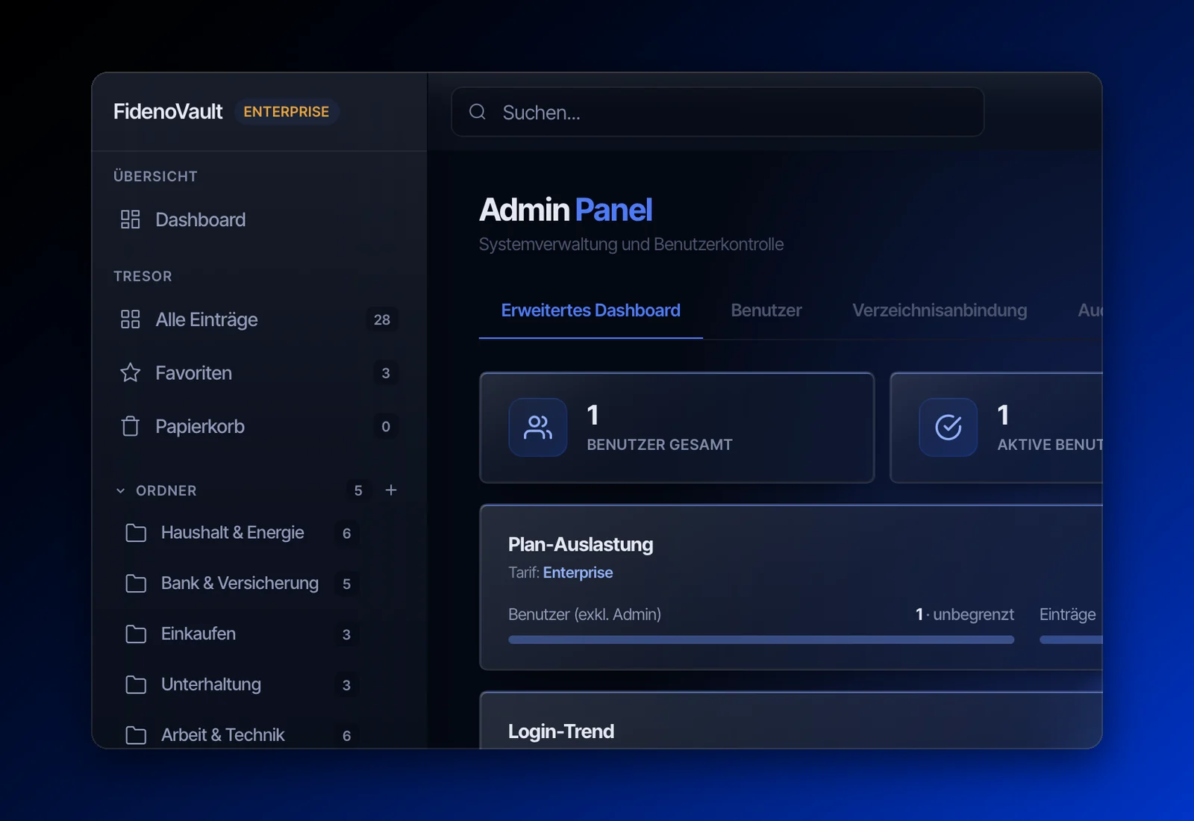Click the Papierkorb trash icon
The image size is (1194, 821).
coord(131,426)
